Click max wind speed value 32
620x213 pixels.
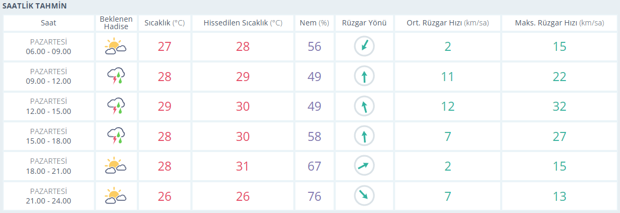pos(560,106)
